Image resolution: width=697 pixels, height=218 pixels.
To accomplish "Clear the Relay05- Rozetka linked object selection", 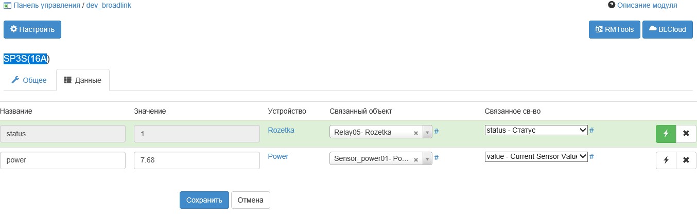I will pyautogui.click(x=416, y=133).
